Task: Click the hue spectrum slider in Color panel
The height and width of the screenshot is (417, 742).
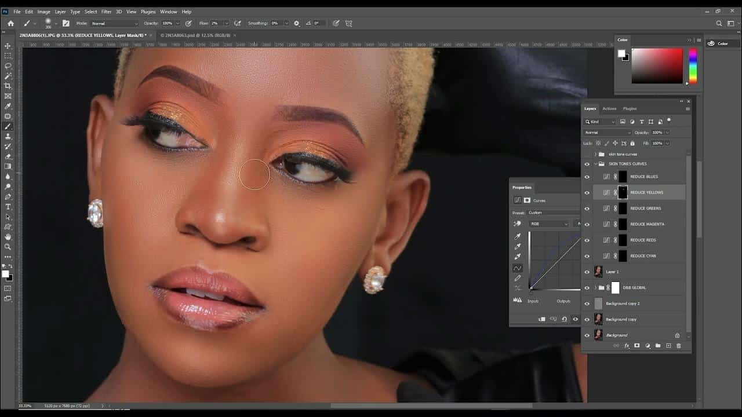Action: [x=692, y=65]
